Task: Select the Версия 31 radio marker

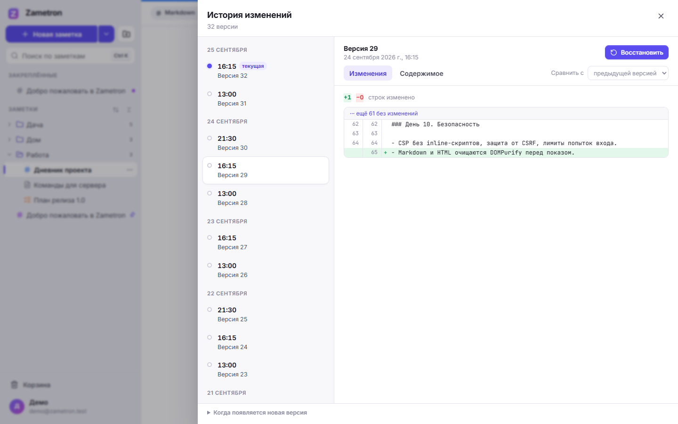Action: pyautogui.click(x=210, y=94)
